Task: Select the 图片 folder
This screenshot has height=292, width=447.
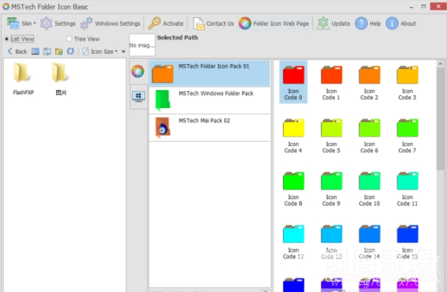Action: coord(61,79)
